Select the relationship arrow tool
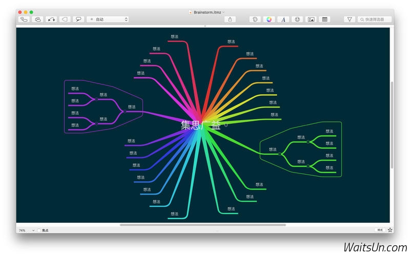Screen dimensions: 410x256 51,19
